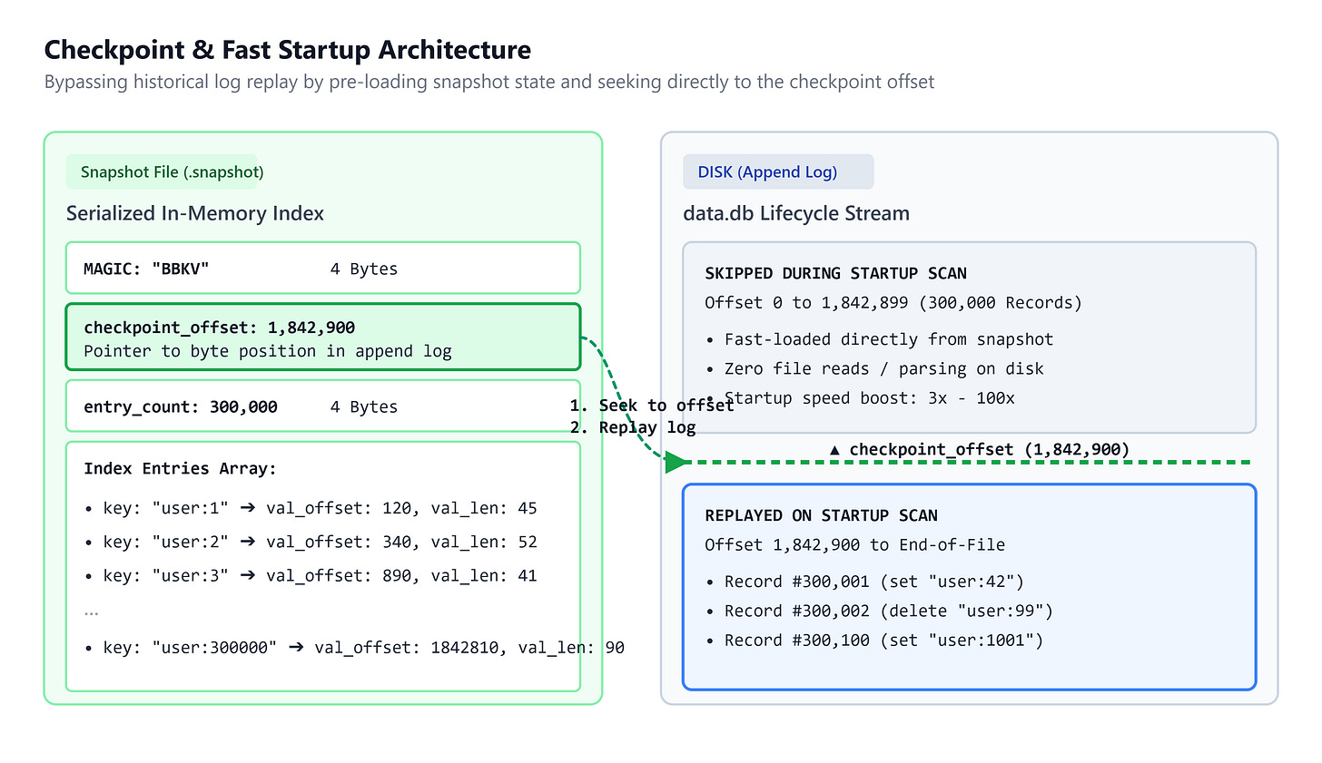Click the 'entry_count: 300,000' field
1322x763 pixels.
pyautogui.click(x=323, y=406)
